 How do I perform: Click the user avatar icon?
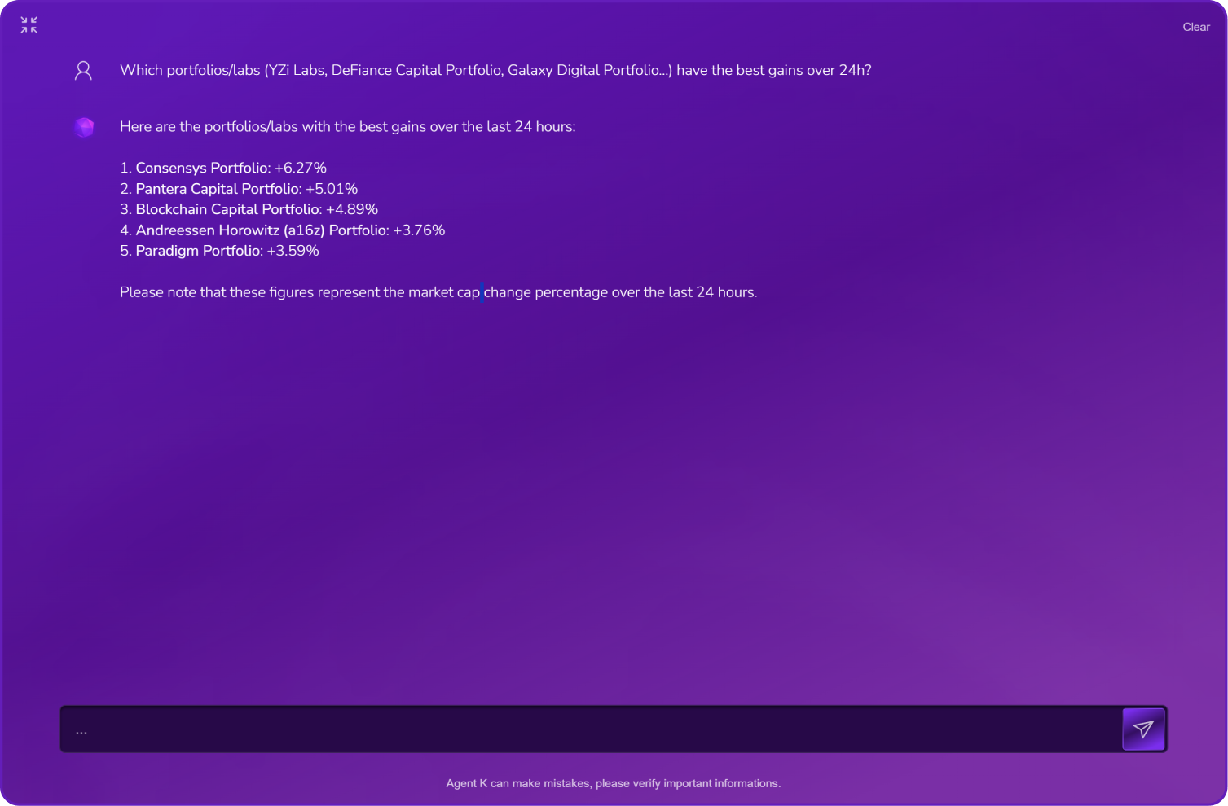pos(83,71)
